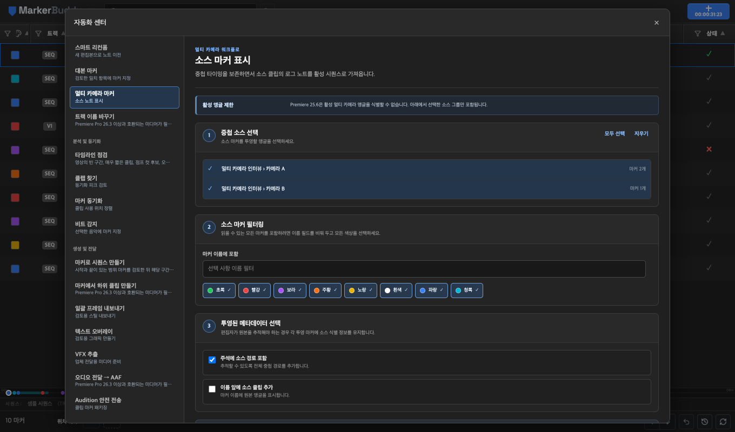
Task: Deselect 멀티 카메라 인터뷰 › 카메라 A source
Action: tap(427, 169)
